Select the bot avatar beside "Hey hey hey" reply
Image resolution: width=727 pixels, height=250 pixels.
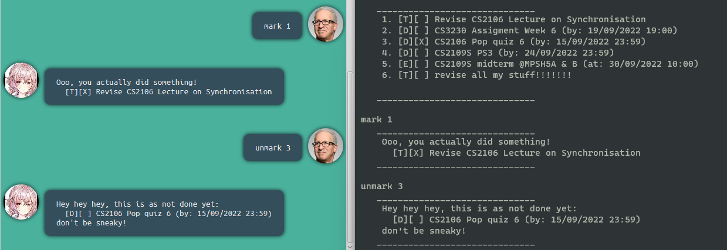coord(21,202)
